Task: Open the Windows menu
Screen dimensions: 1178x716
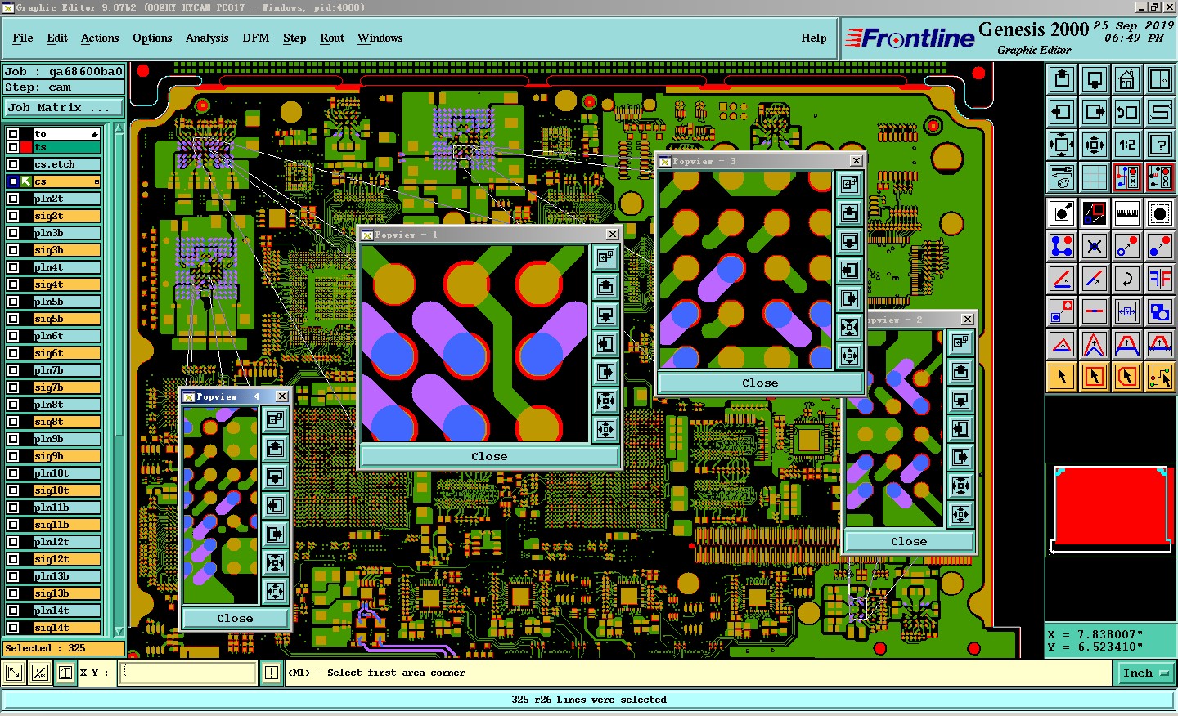Action: (x=380, y=38)
